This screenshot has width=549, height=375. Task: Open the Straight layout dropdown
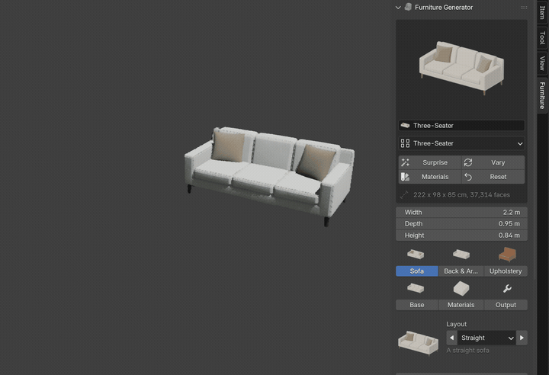486,338
